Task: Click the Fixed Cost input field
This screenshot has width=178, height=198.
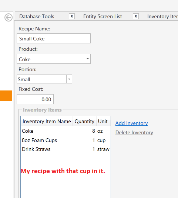Action: [35, 99]
